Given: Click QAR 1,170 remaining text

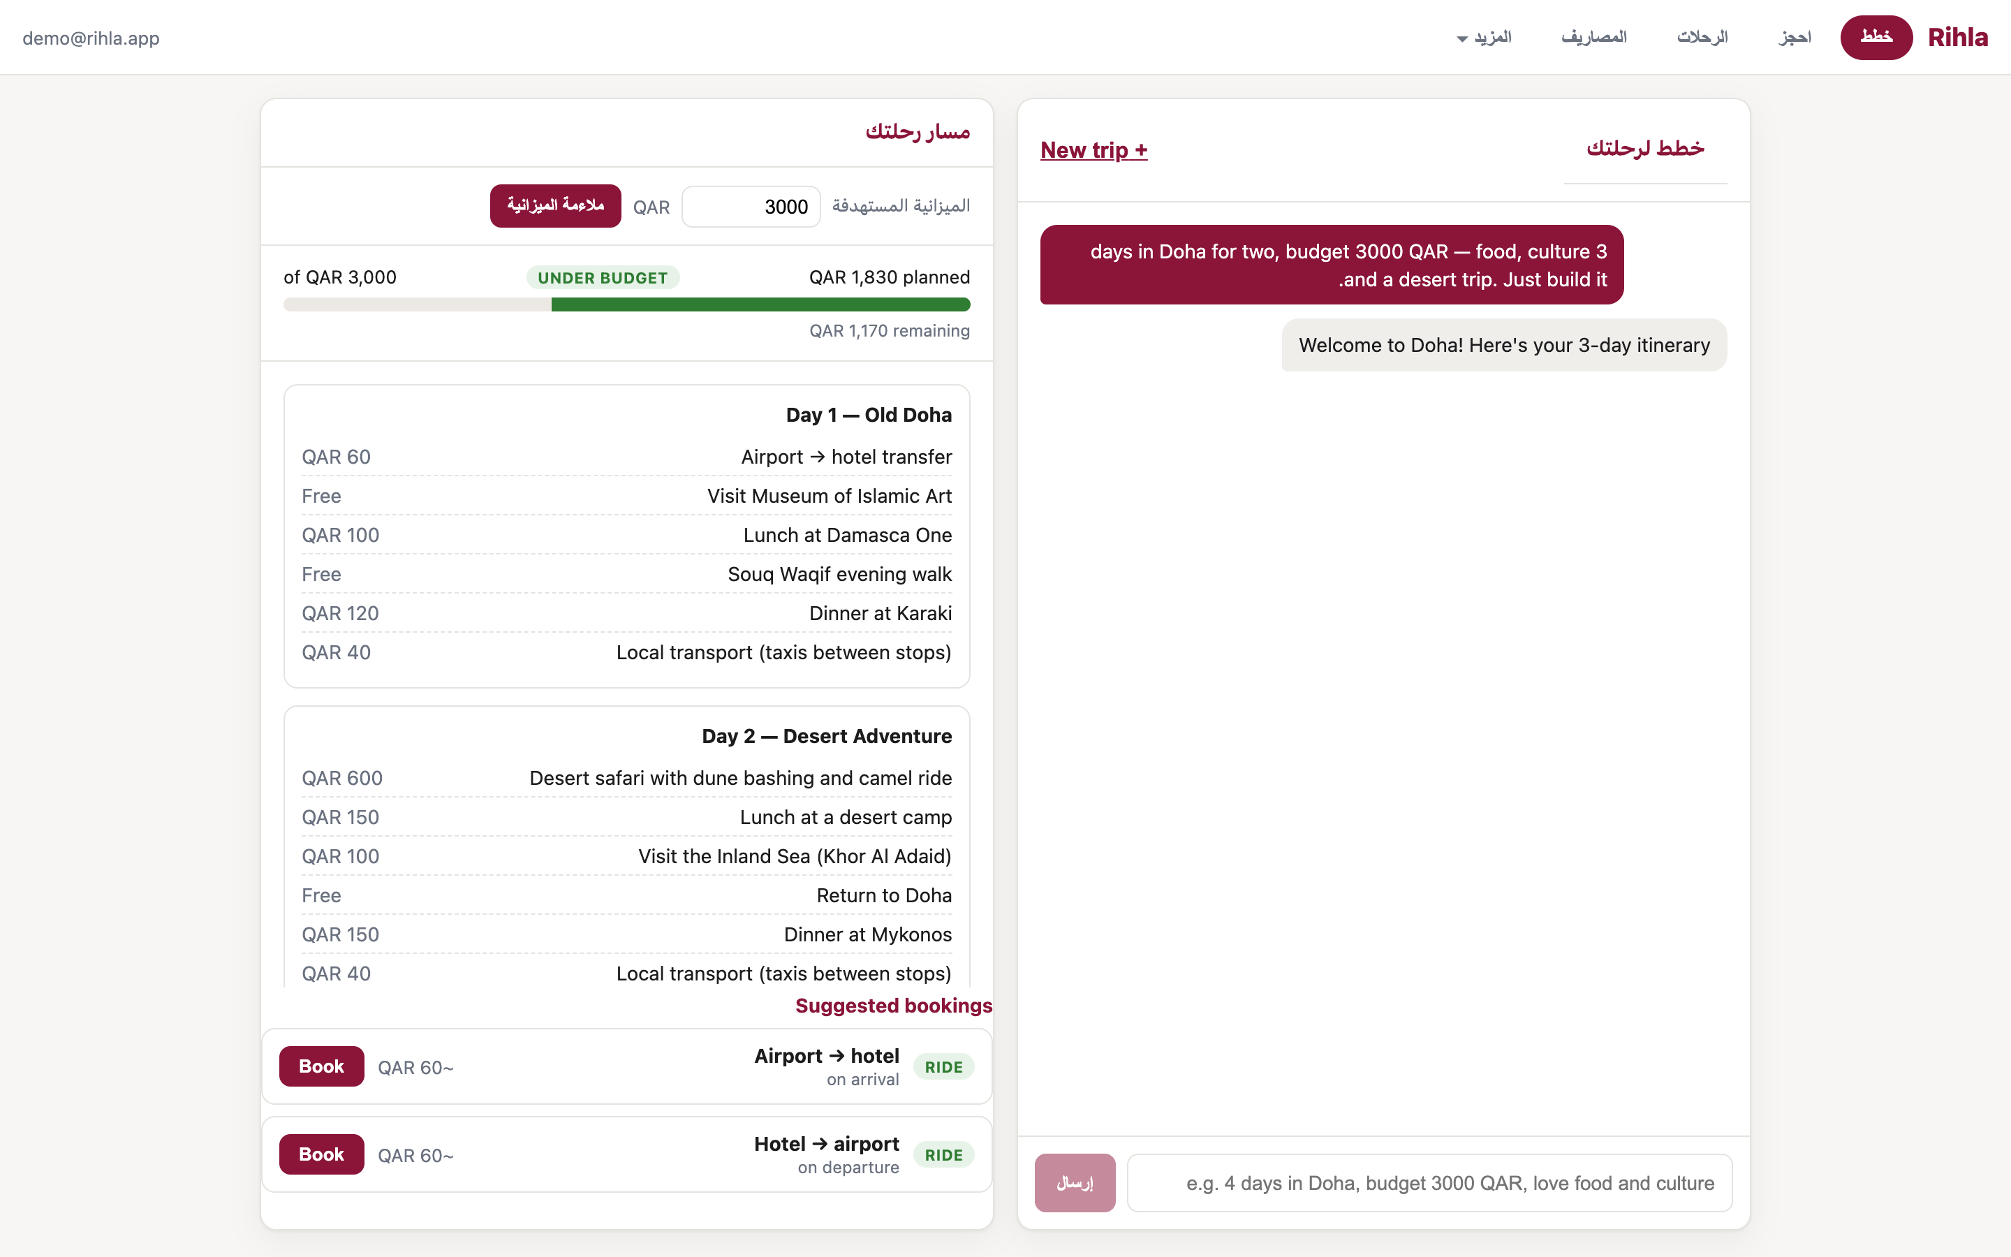Looking at the screenshot, I should coord(889,331).
